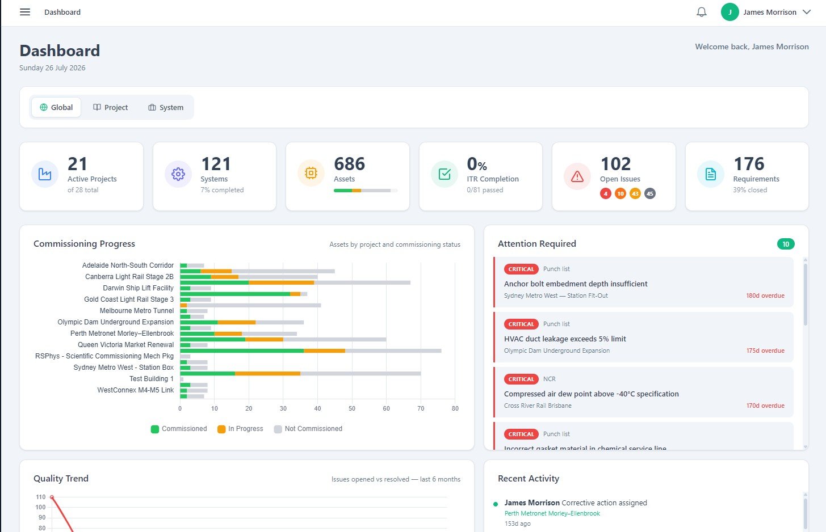Viewport: 826px width, 532px height.
Task: Open the Systems card showing 121
Action: pyautogui.click(x=215, y=176)
